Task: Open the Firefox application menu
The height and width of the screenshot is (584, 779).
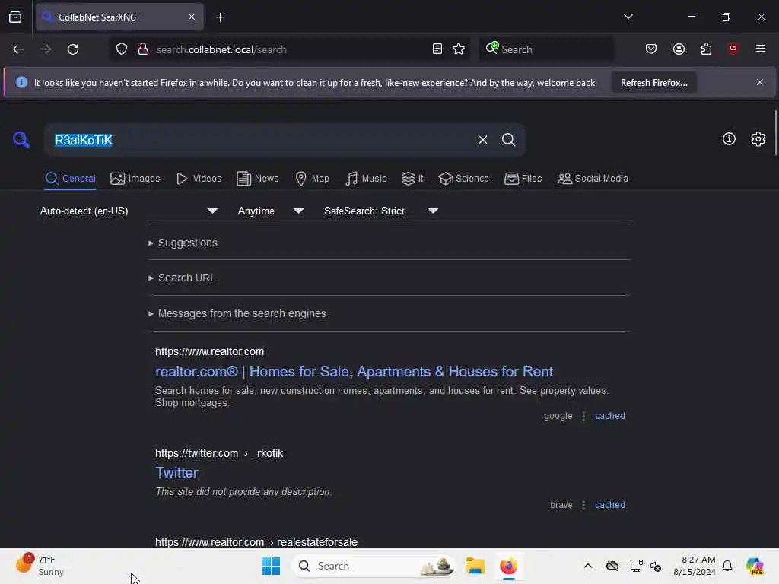Action: [x=761, y=49]
